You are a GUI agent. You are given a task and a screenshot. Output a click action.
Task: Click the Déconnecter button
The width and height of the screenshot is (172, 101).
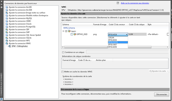161,95
